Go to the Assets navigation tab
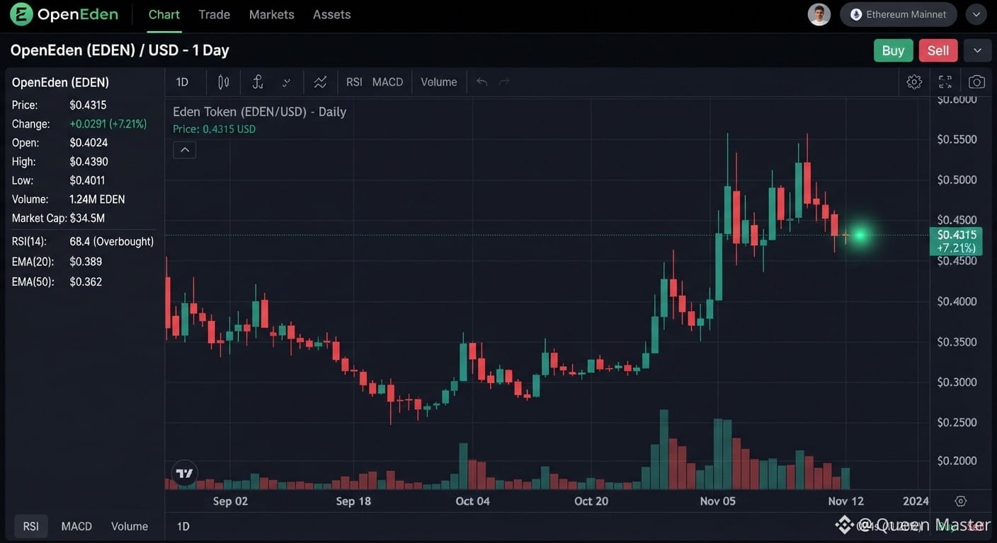997x543 pixels. tap(332, 14)
